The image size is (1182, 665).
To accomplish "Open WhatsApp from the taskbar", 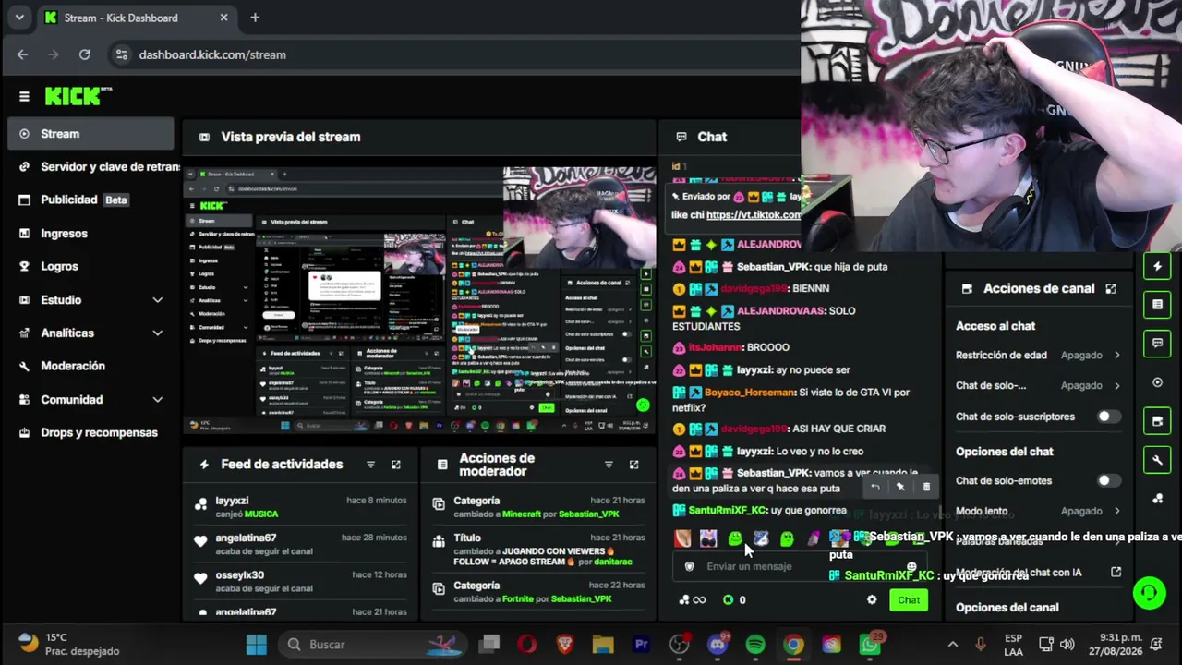I will [870, 645].
